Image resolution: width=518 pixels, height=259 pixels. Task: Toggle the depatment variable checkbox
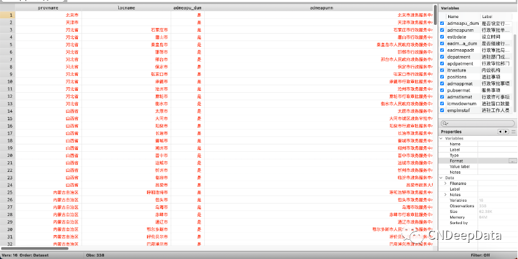tap(442, 57)
